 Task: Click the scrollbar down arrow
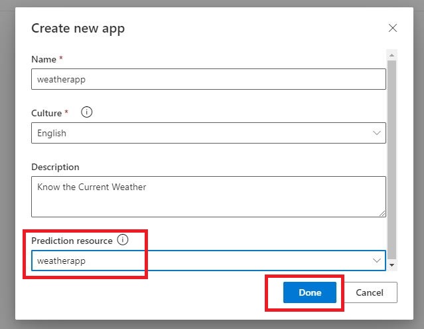391,265
